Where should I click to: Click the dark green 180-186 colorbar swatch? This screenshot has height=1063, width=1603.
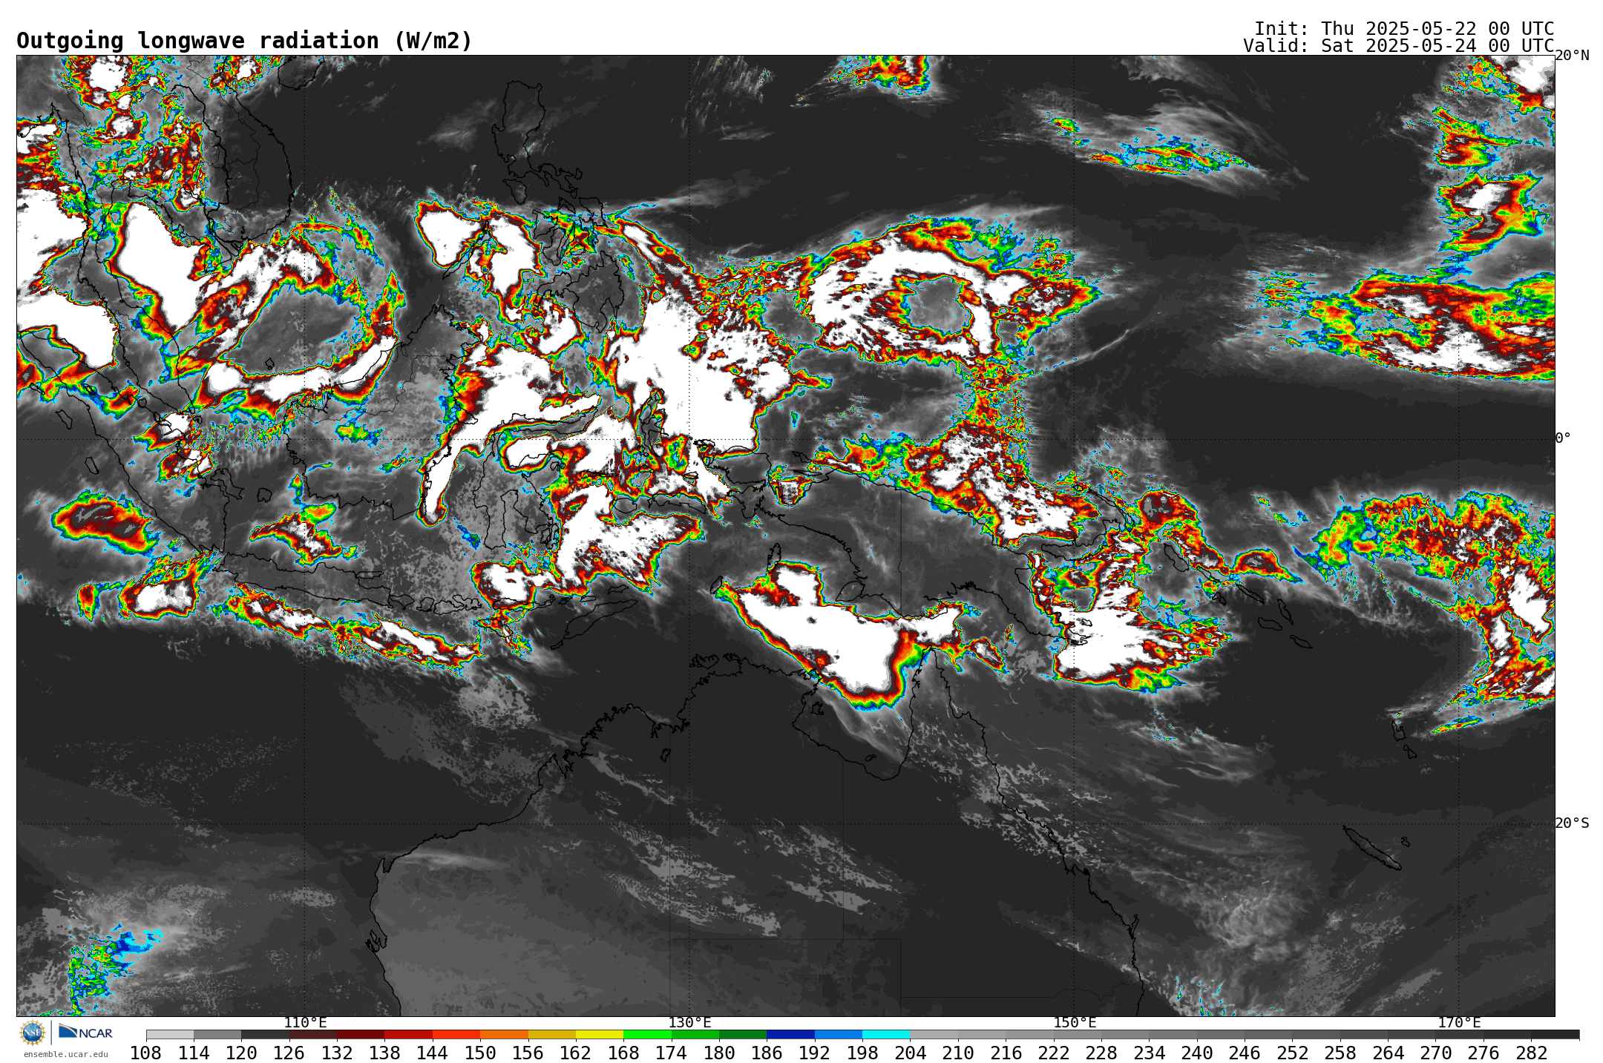[x=743, y=1034]
